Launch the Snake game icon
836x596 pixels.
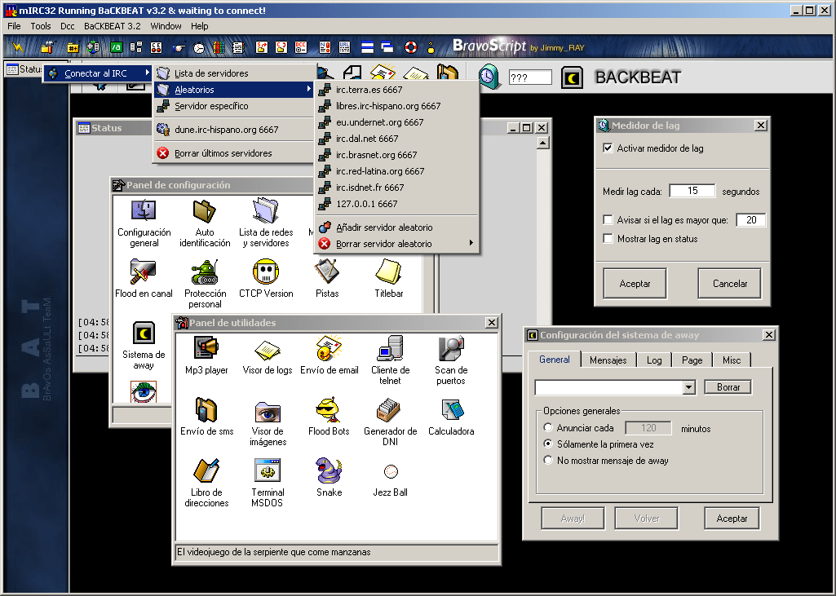329,471
